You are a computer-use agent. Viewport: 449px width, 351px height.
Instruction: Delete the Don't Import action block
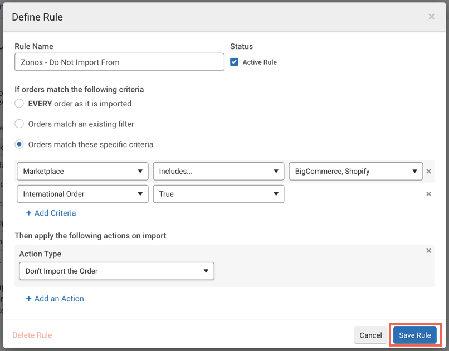[x=428, y=251]
